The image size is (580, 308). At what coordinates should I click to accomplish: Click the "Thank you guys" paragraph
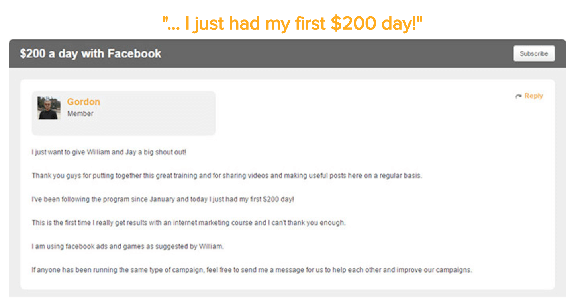227,176
